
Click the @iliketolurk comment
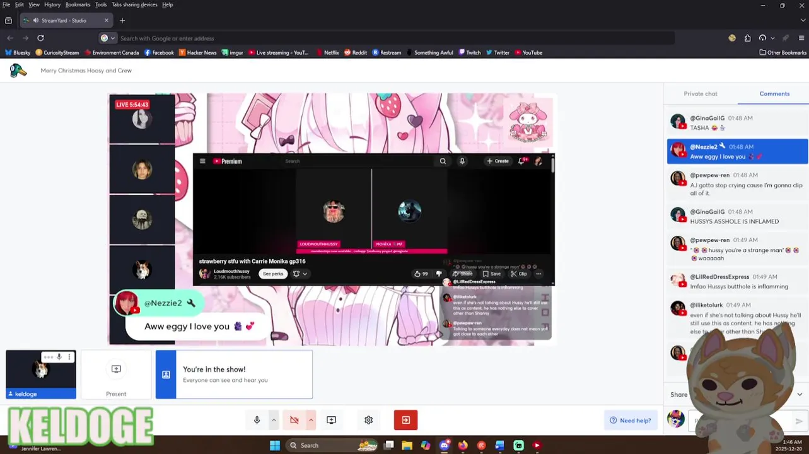(x=737, y=318)
